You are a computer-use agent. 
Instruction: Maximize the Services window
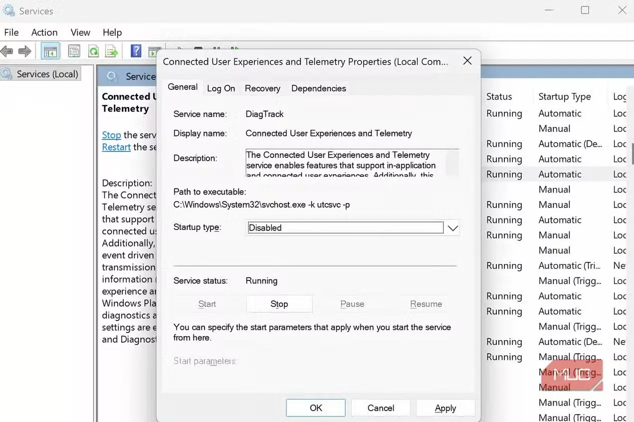[585, 10]
